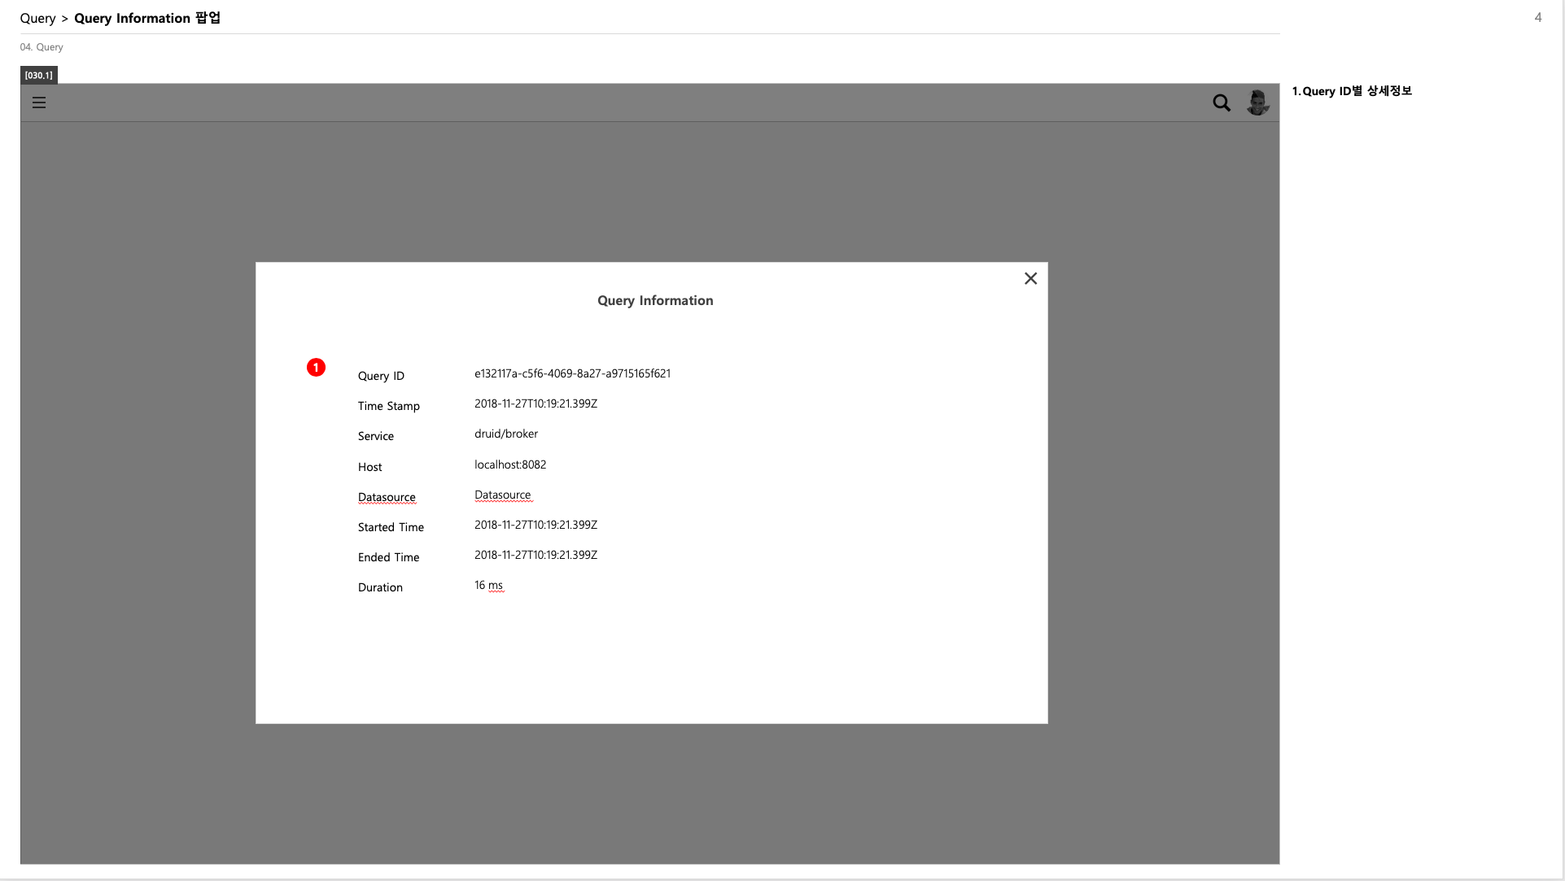The width and height of the screenshot is (1565, 881).
Task: Click the page heading Query Information 팝업
Action: 147,18
